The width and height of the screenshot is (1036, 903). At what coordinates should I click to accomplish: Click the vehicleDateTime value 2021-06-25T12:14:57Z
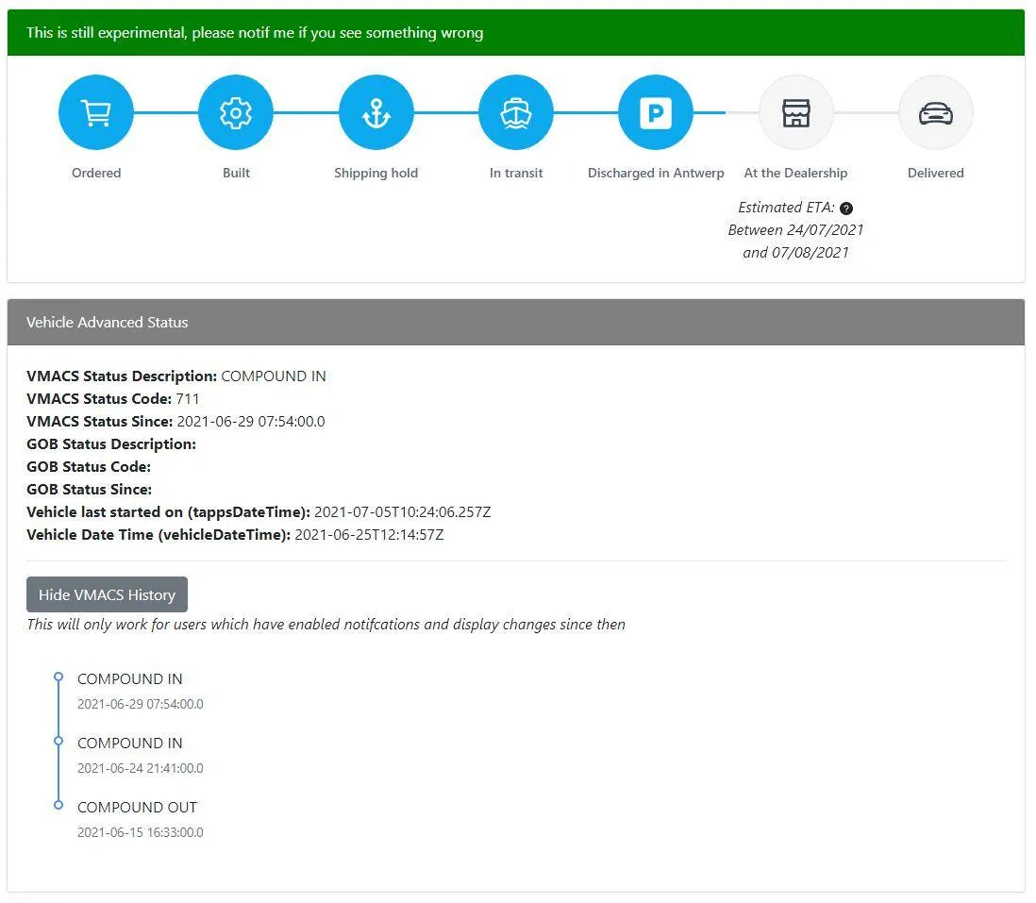coord(369,535)
